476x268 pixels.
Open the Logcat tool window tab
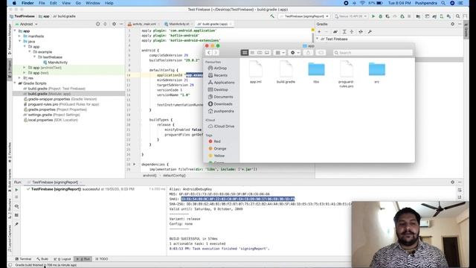62,259
